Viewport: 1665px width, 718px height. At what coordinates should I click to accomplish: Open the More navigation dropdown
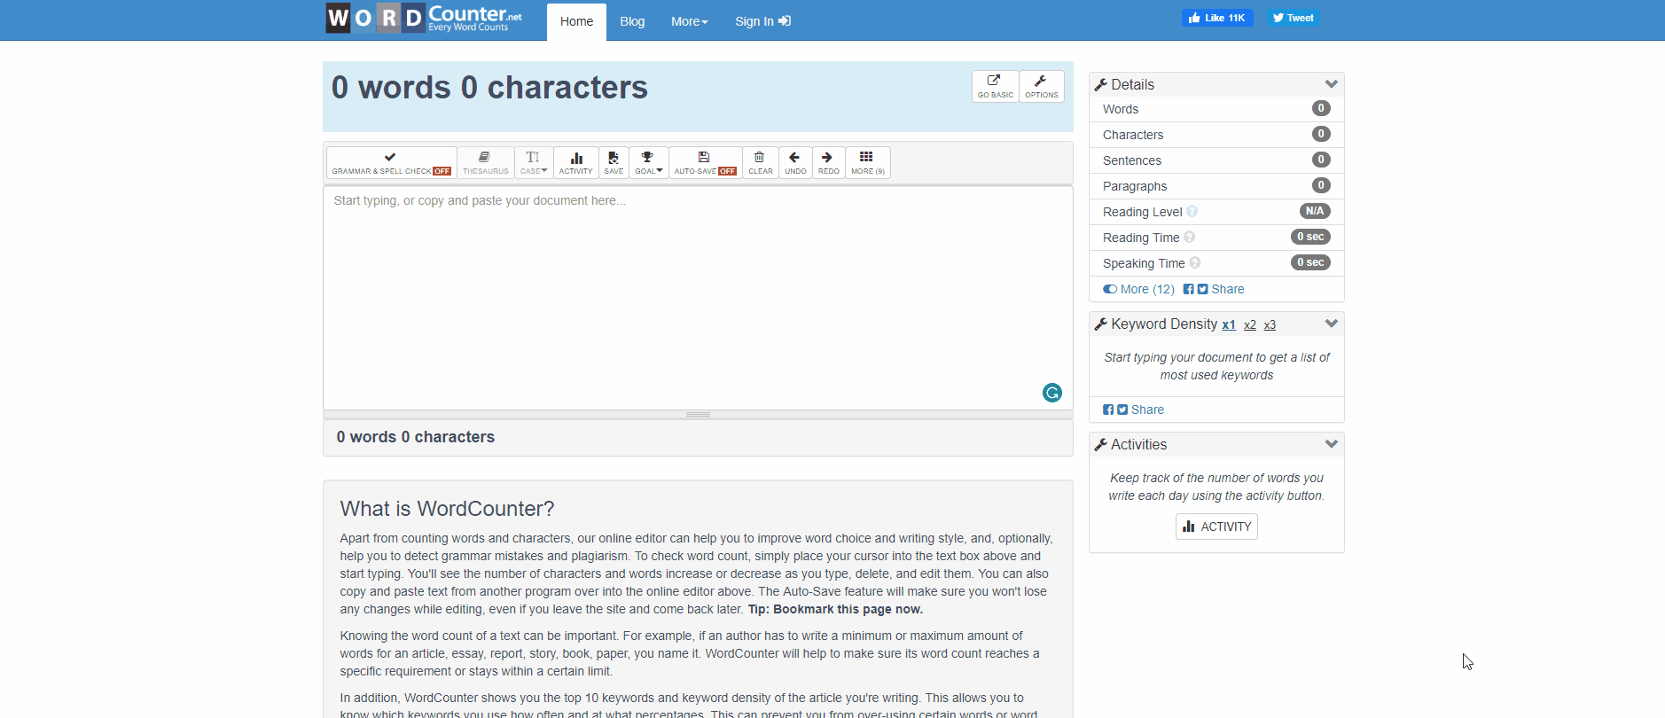(690, 21)
